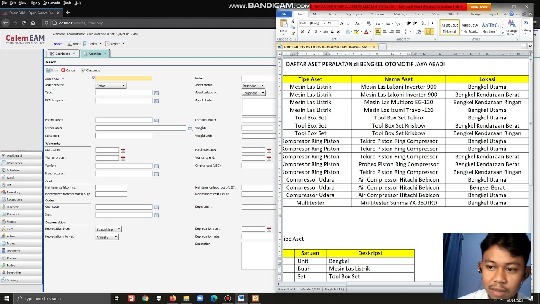Open the Change Styles dropdown in Word
This screenshot has width=540, height=304.
(x=512, y=28)
